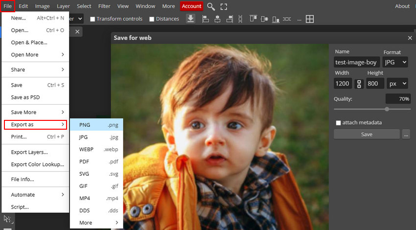
Task: Choose Save as PSD
Action: point(35,97)
